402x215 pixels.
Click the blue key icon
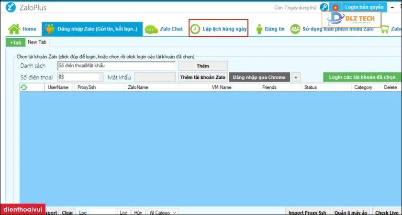[324, 7]
